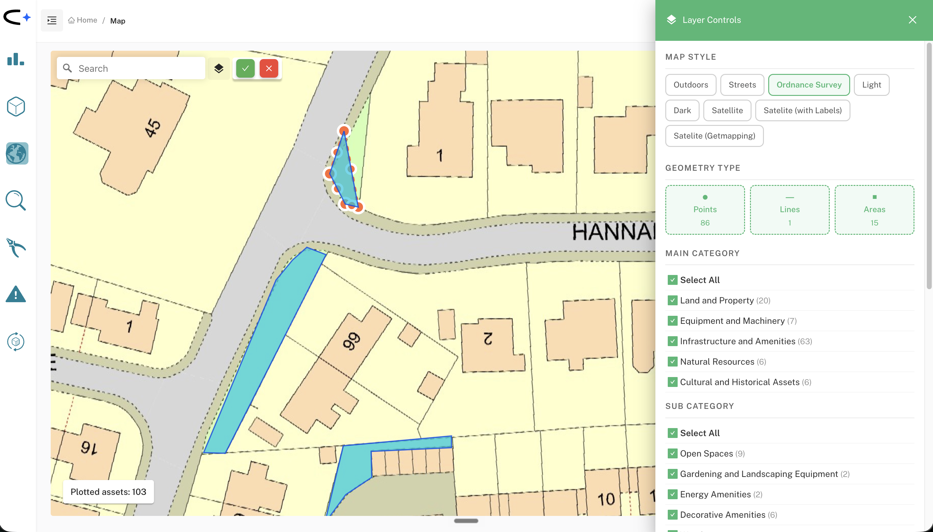Open the 3D cube assets icon
The height and width of the screenshot is (532, 933).
click(16, 106)
